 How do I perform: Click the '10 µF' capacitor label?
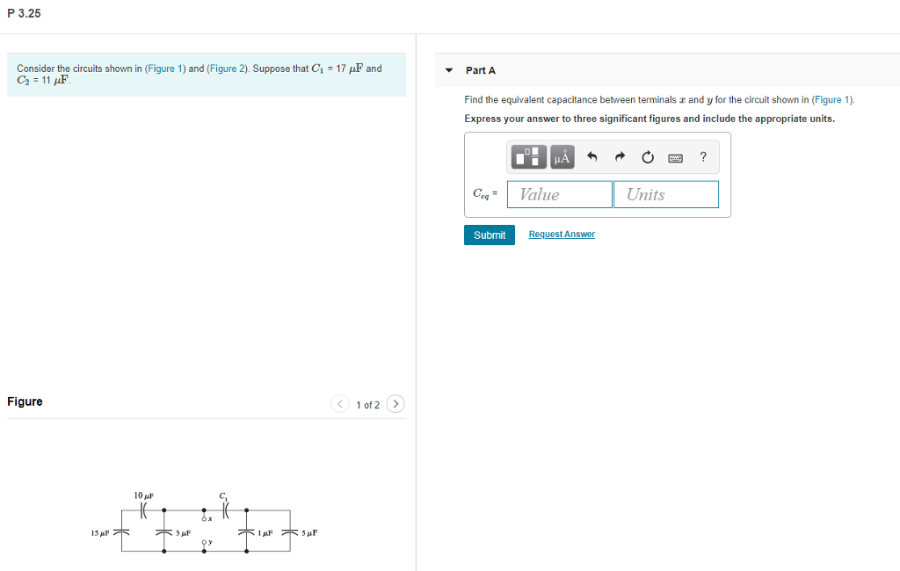[143, 495]
